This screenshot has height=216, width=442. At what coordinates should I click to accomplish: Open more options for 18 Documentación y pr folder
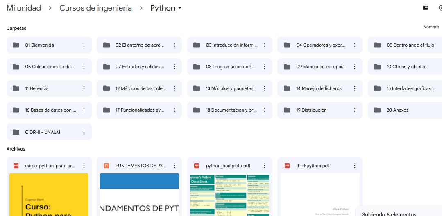pyautogui.click(x=264, y=110)
